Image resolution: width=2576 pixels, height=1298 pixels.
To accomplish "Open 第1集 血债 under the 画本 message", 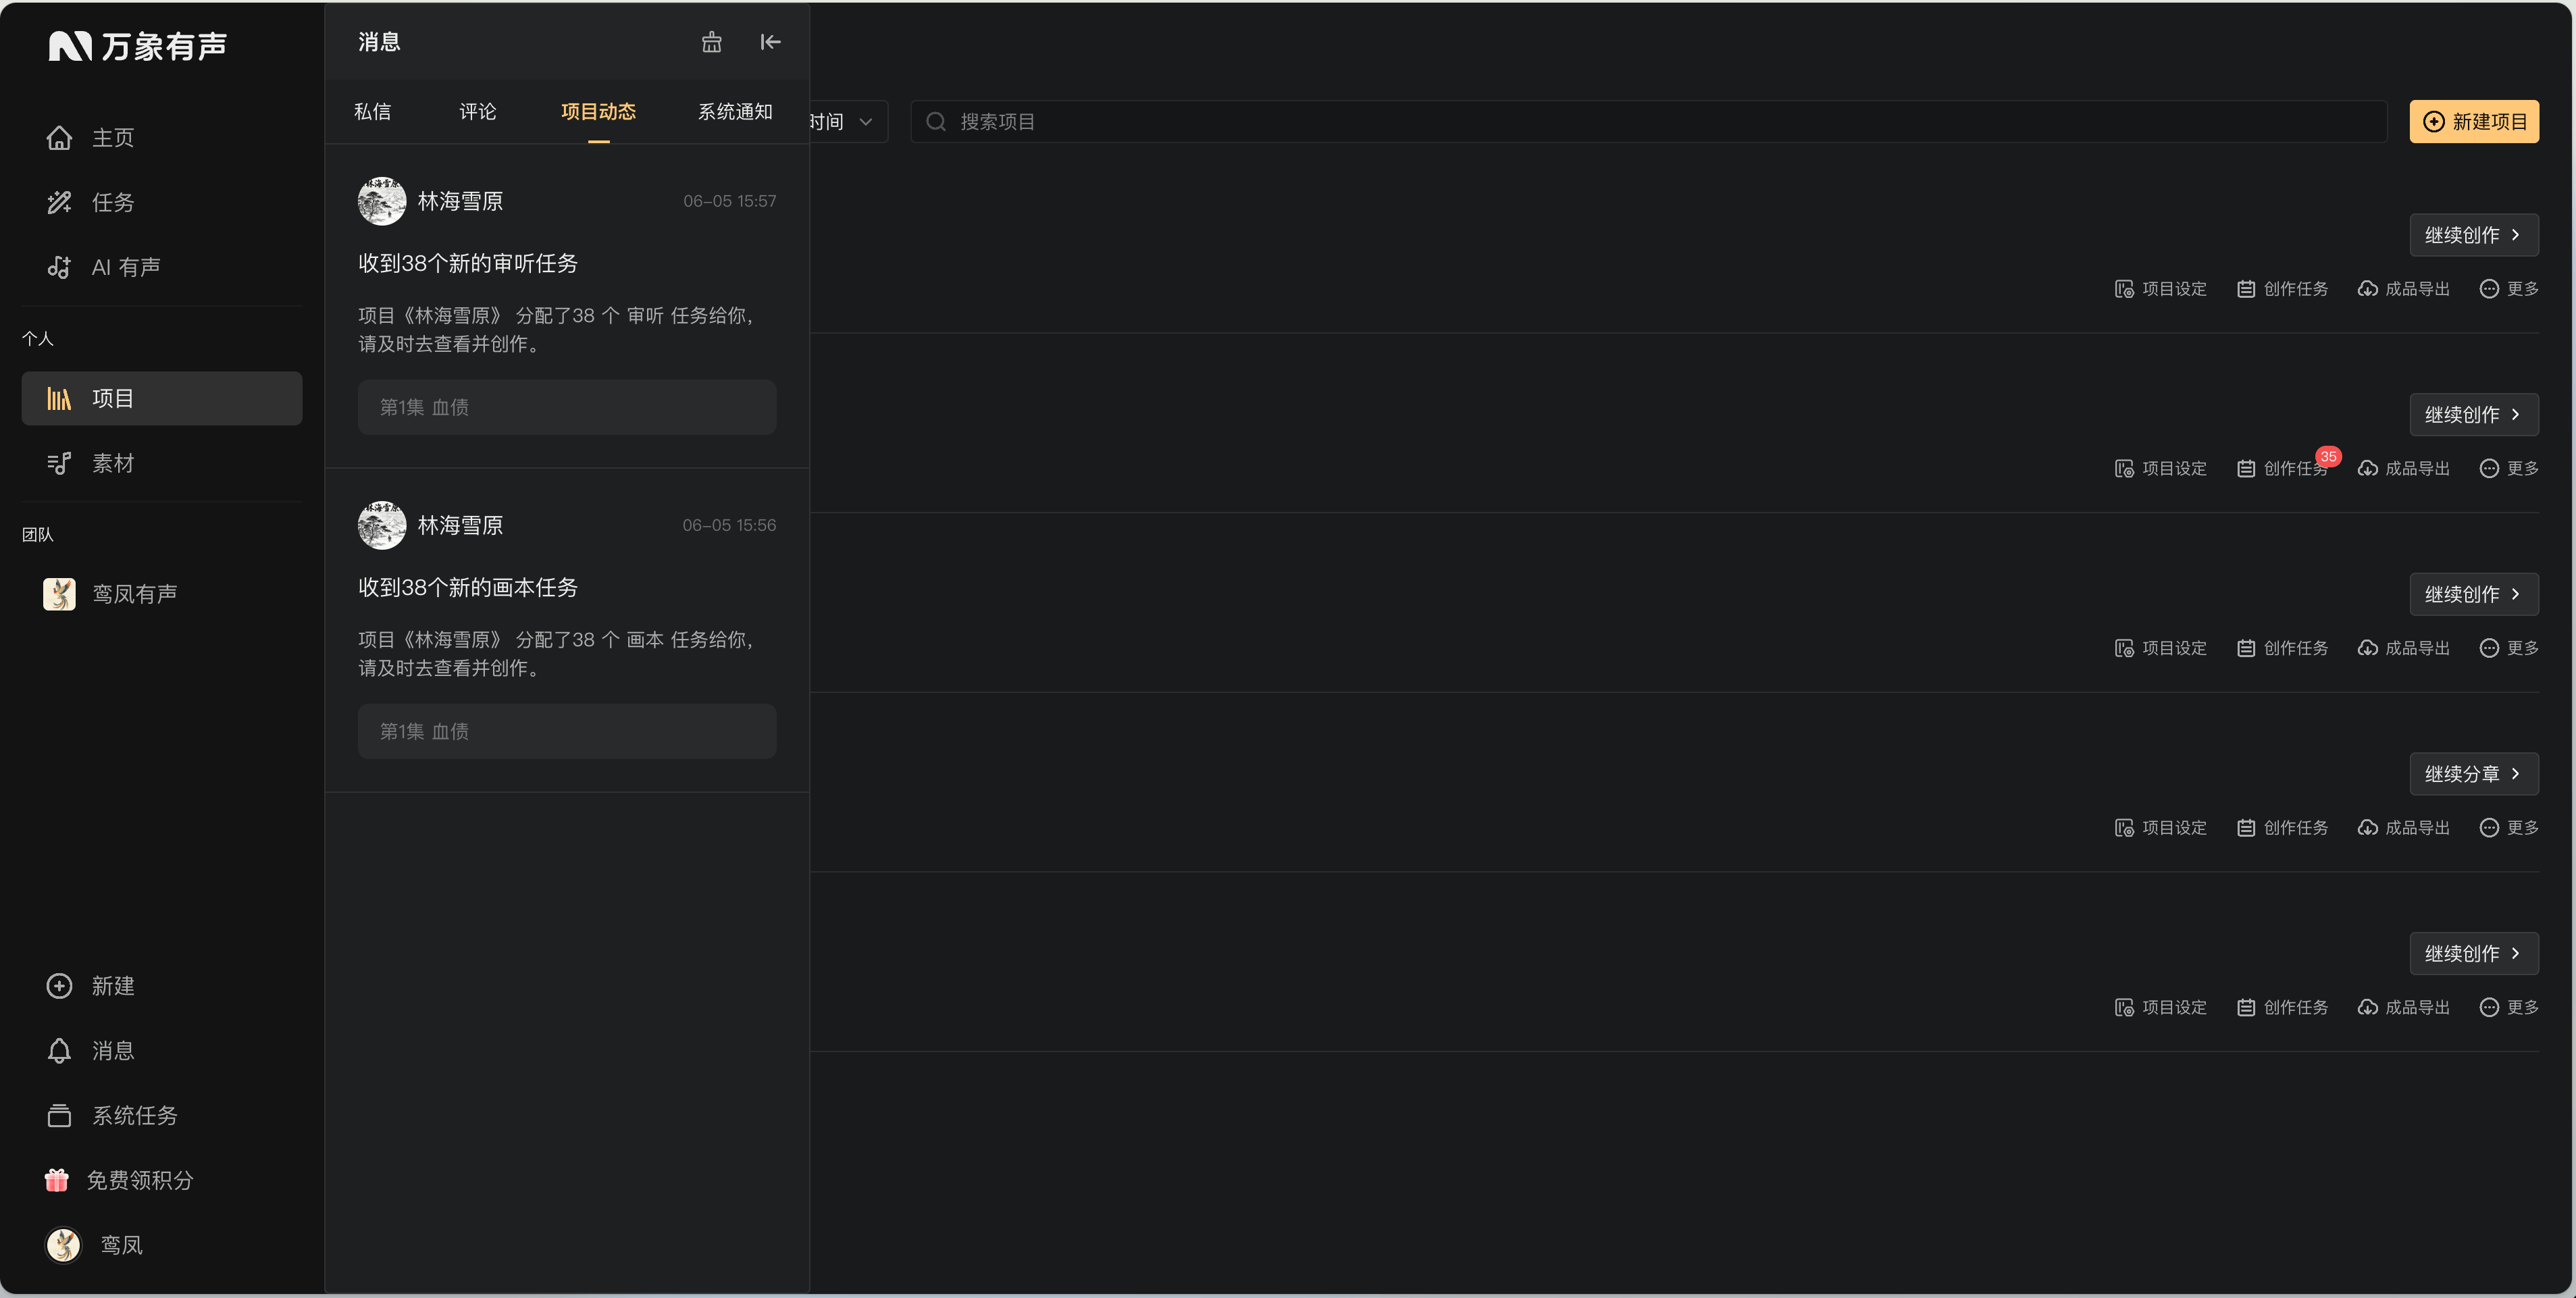I will pyautogui.click(x=567, y=731).
